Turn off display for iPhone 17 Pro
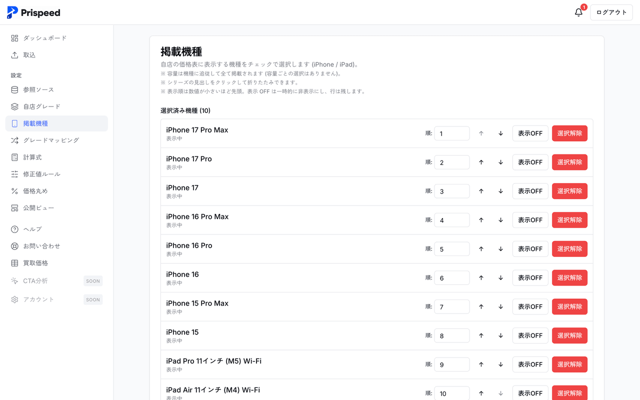This screenshot has height=400, width=640. point(530,162)
